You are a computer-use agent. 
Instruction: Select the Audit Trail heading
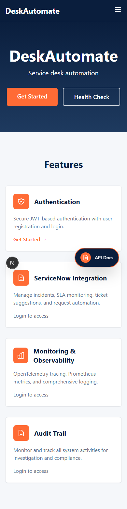(50, 433)
